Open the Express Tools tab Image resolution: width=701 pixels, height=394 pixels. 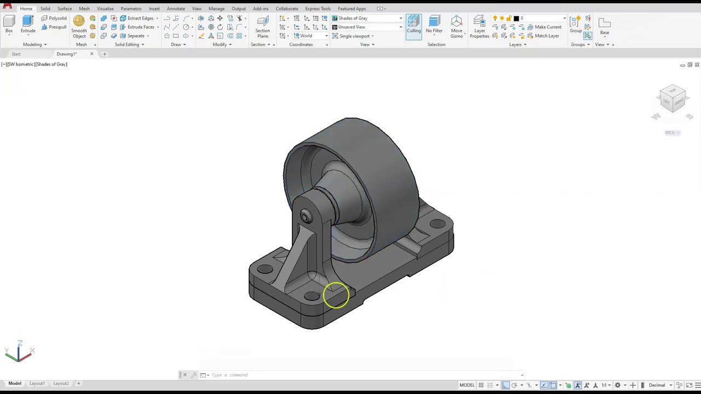point(318,9)
